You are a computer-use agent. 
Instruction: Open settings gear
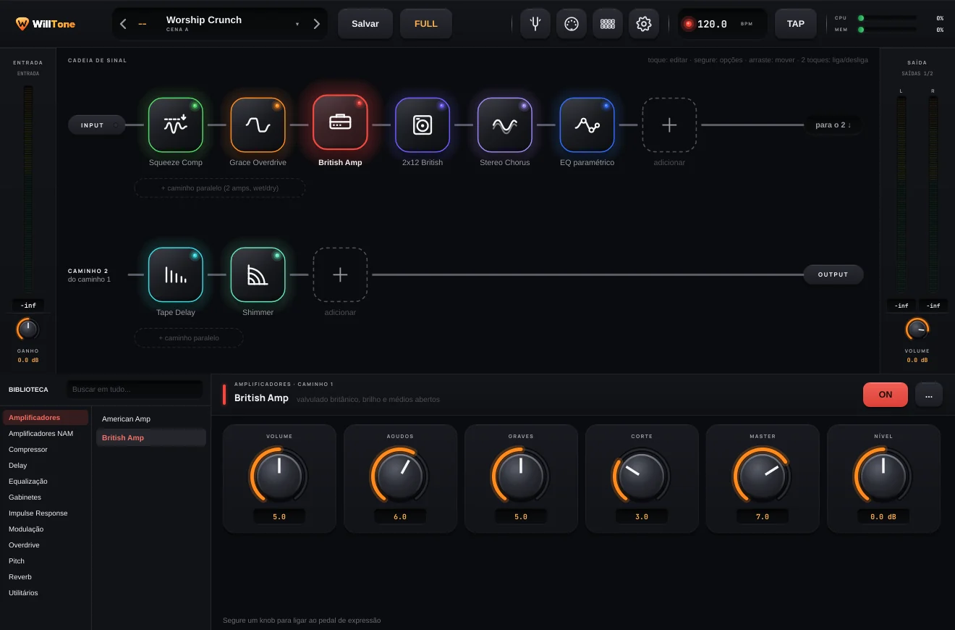(x=644, y=24)
